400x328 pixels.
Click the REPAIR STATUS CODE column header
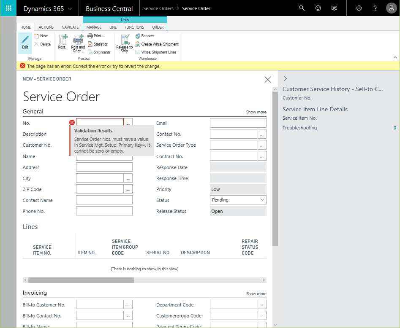(x=250, y=247)
